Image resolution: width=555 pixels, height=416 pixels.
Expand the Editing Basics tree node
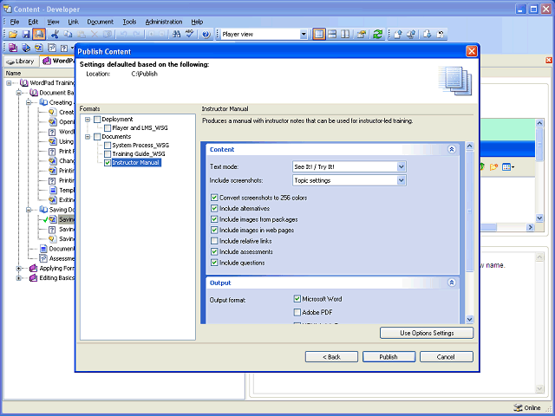(19, 278)
